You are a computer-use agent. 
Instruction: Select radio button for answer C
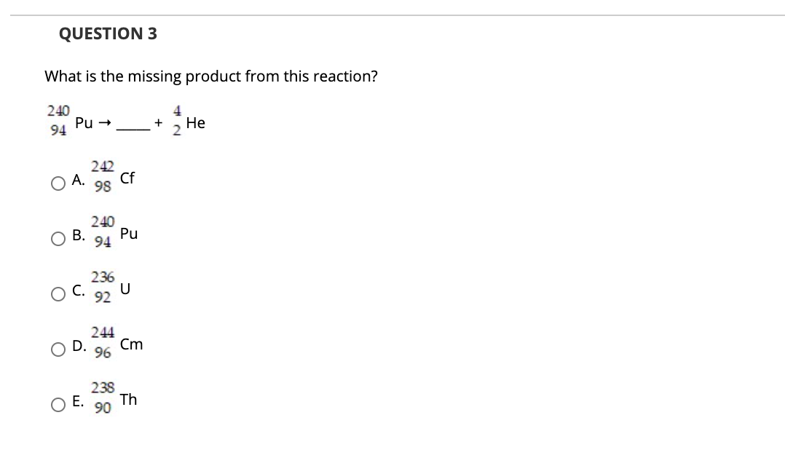pyautogui.click(x=57, y=294)
